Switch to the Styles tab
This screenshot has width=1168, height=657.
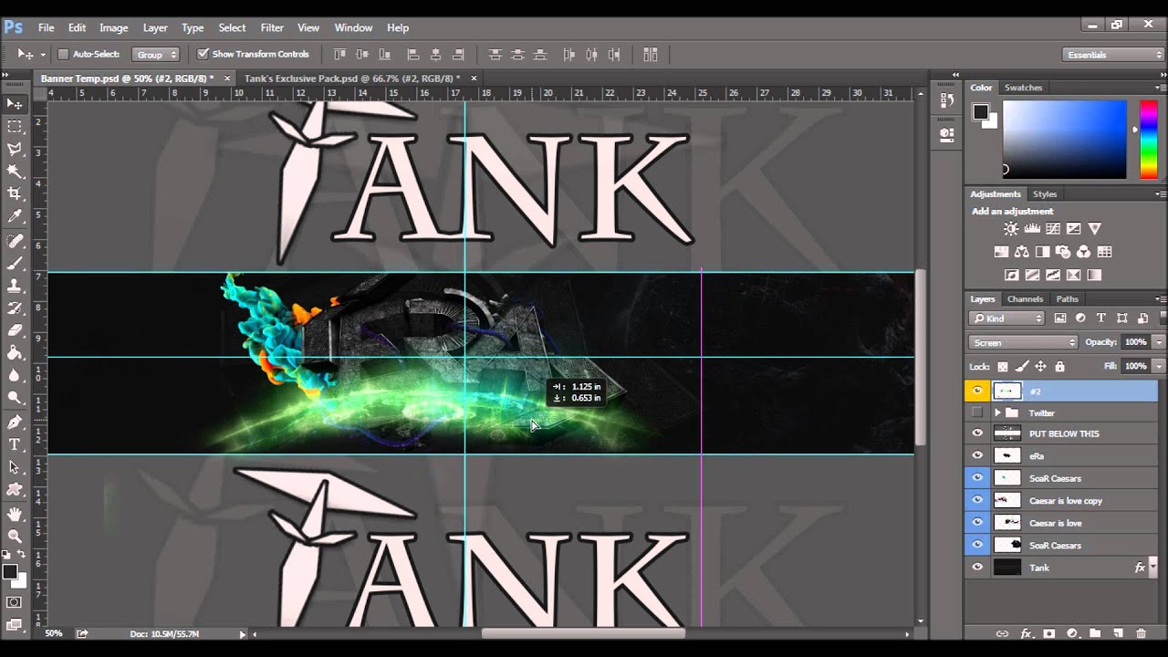coord(1045,194)
